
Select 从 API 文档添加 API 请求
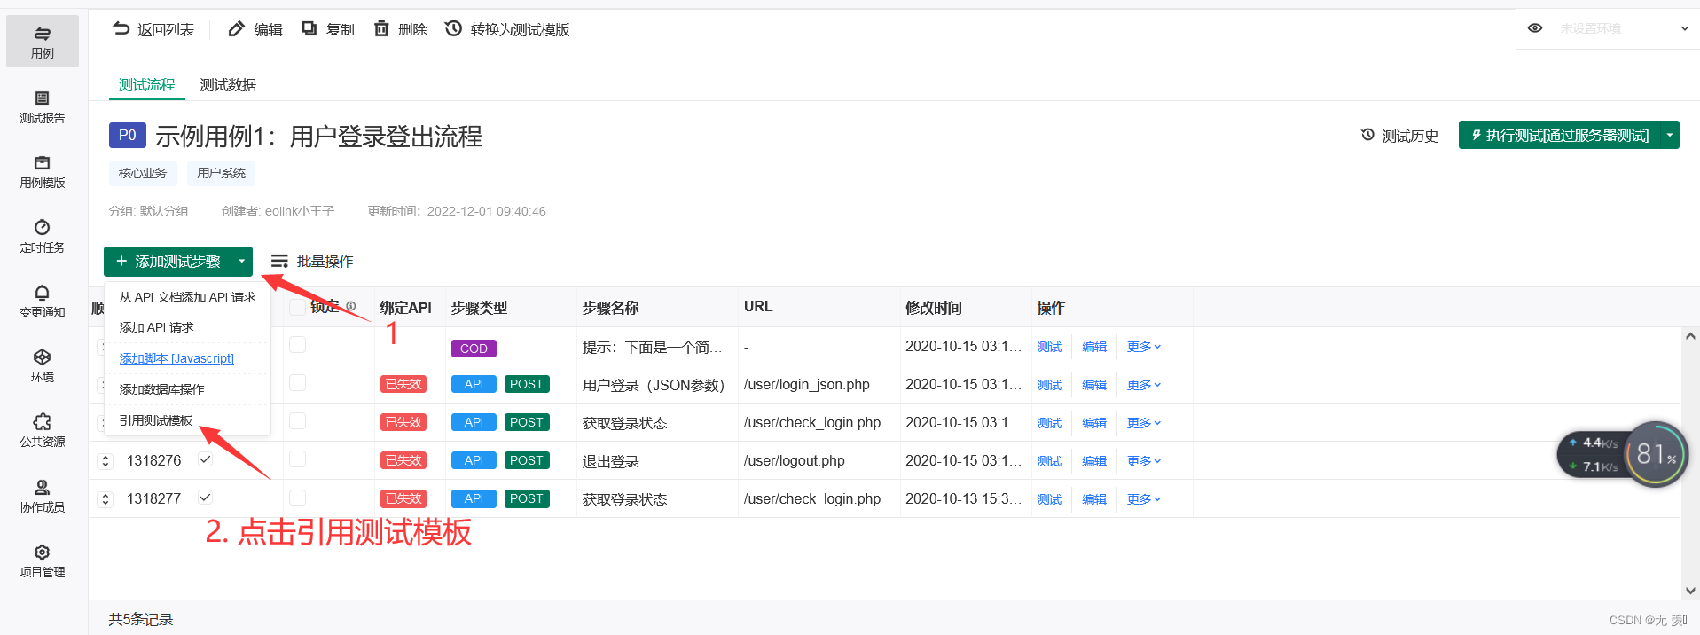(x=187, y=297)
